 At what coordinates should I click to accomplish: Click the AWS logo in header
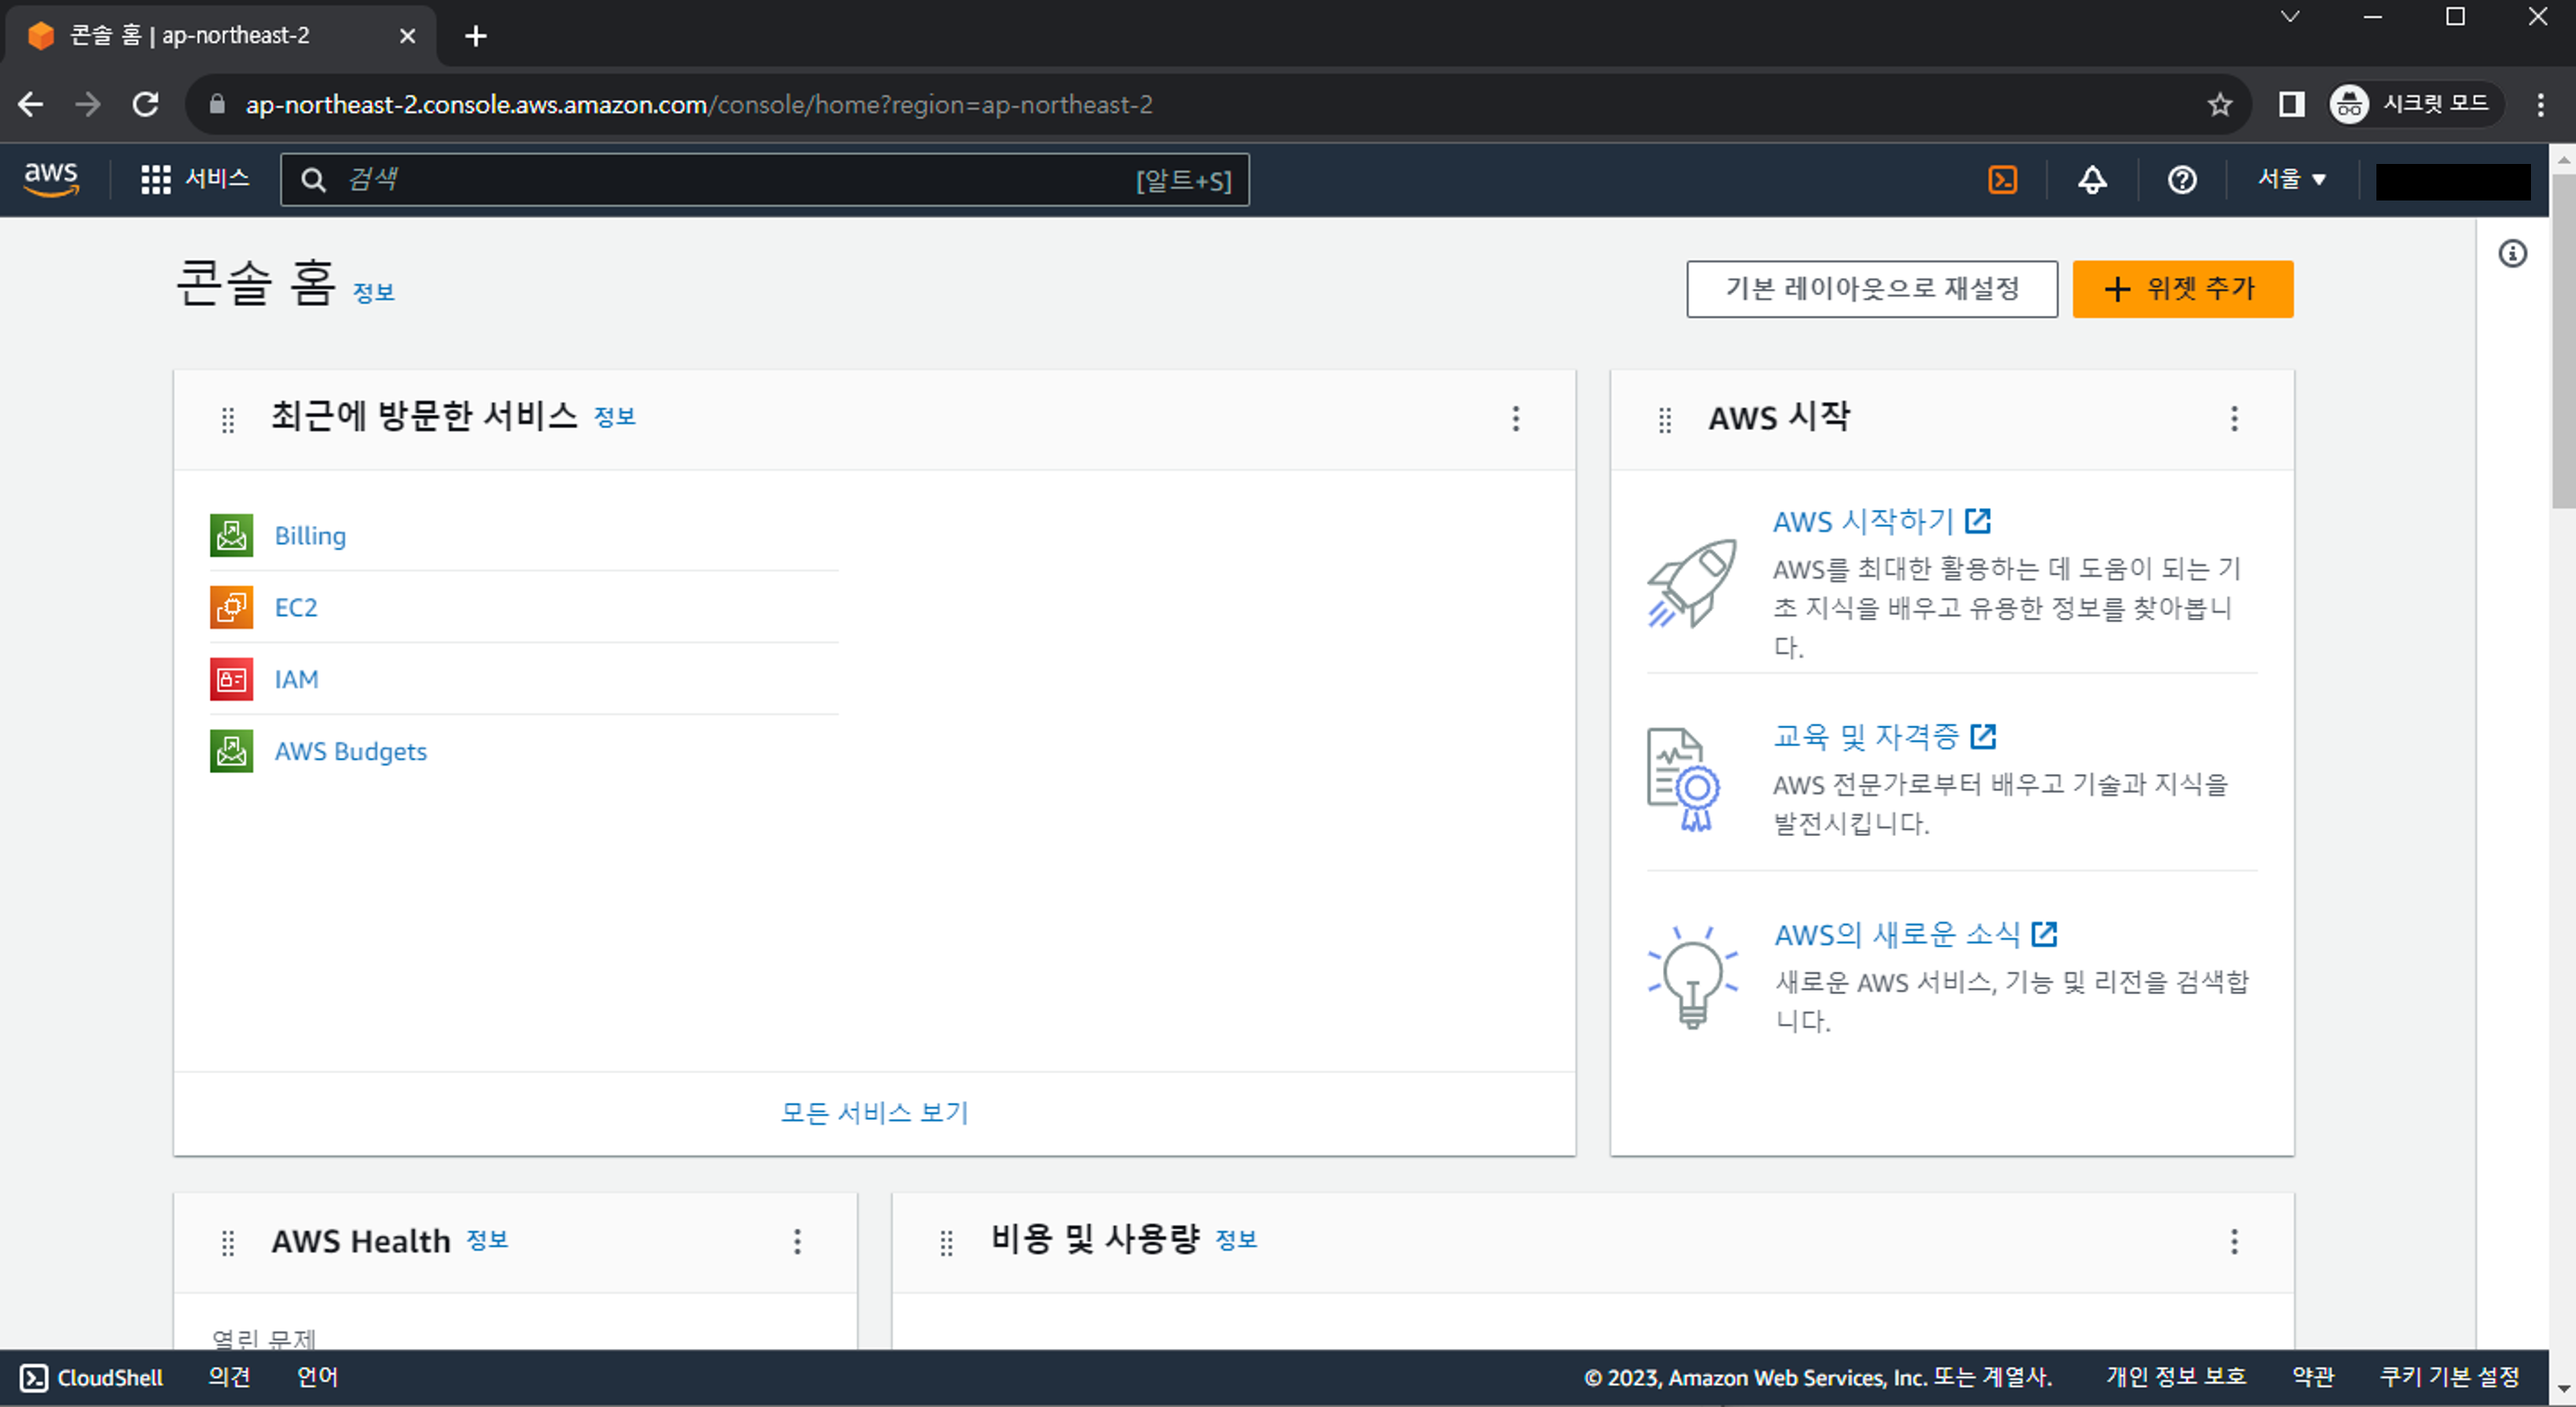tap(51, 179)
